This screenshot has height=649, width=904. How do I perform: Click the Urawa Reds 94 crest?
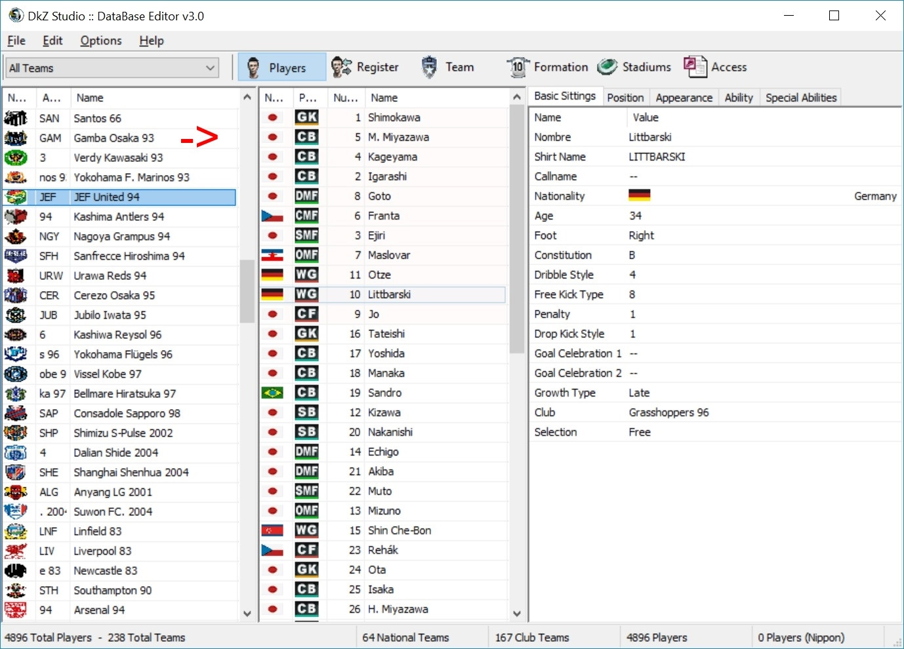pos(16,275)
